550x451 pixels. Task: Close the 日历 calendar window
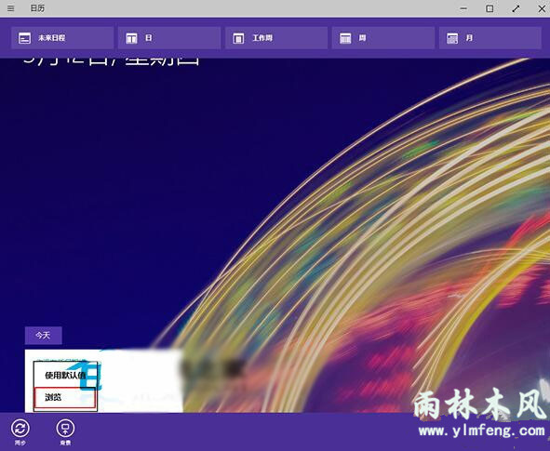coord(542,8)
